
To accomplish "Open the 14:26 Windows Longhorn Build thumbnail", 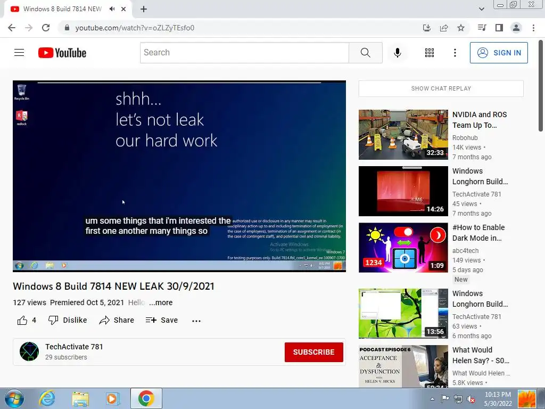I will (403, 191).
